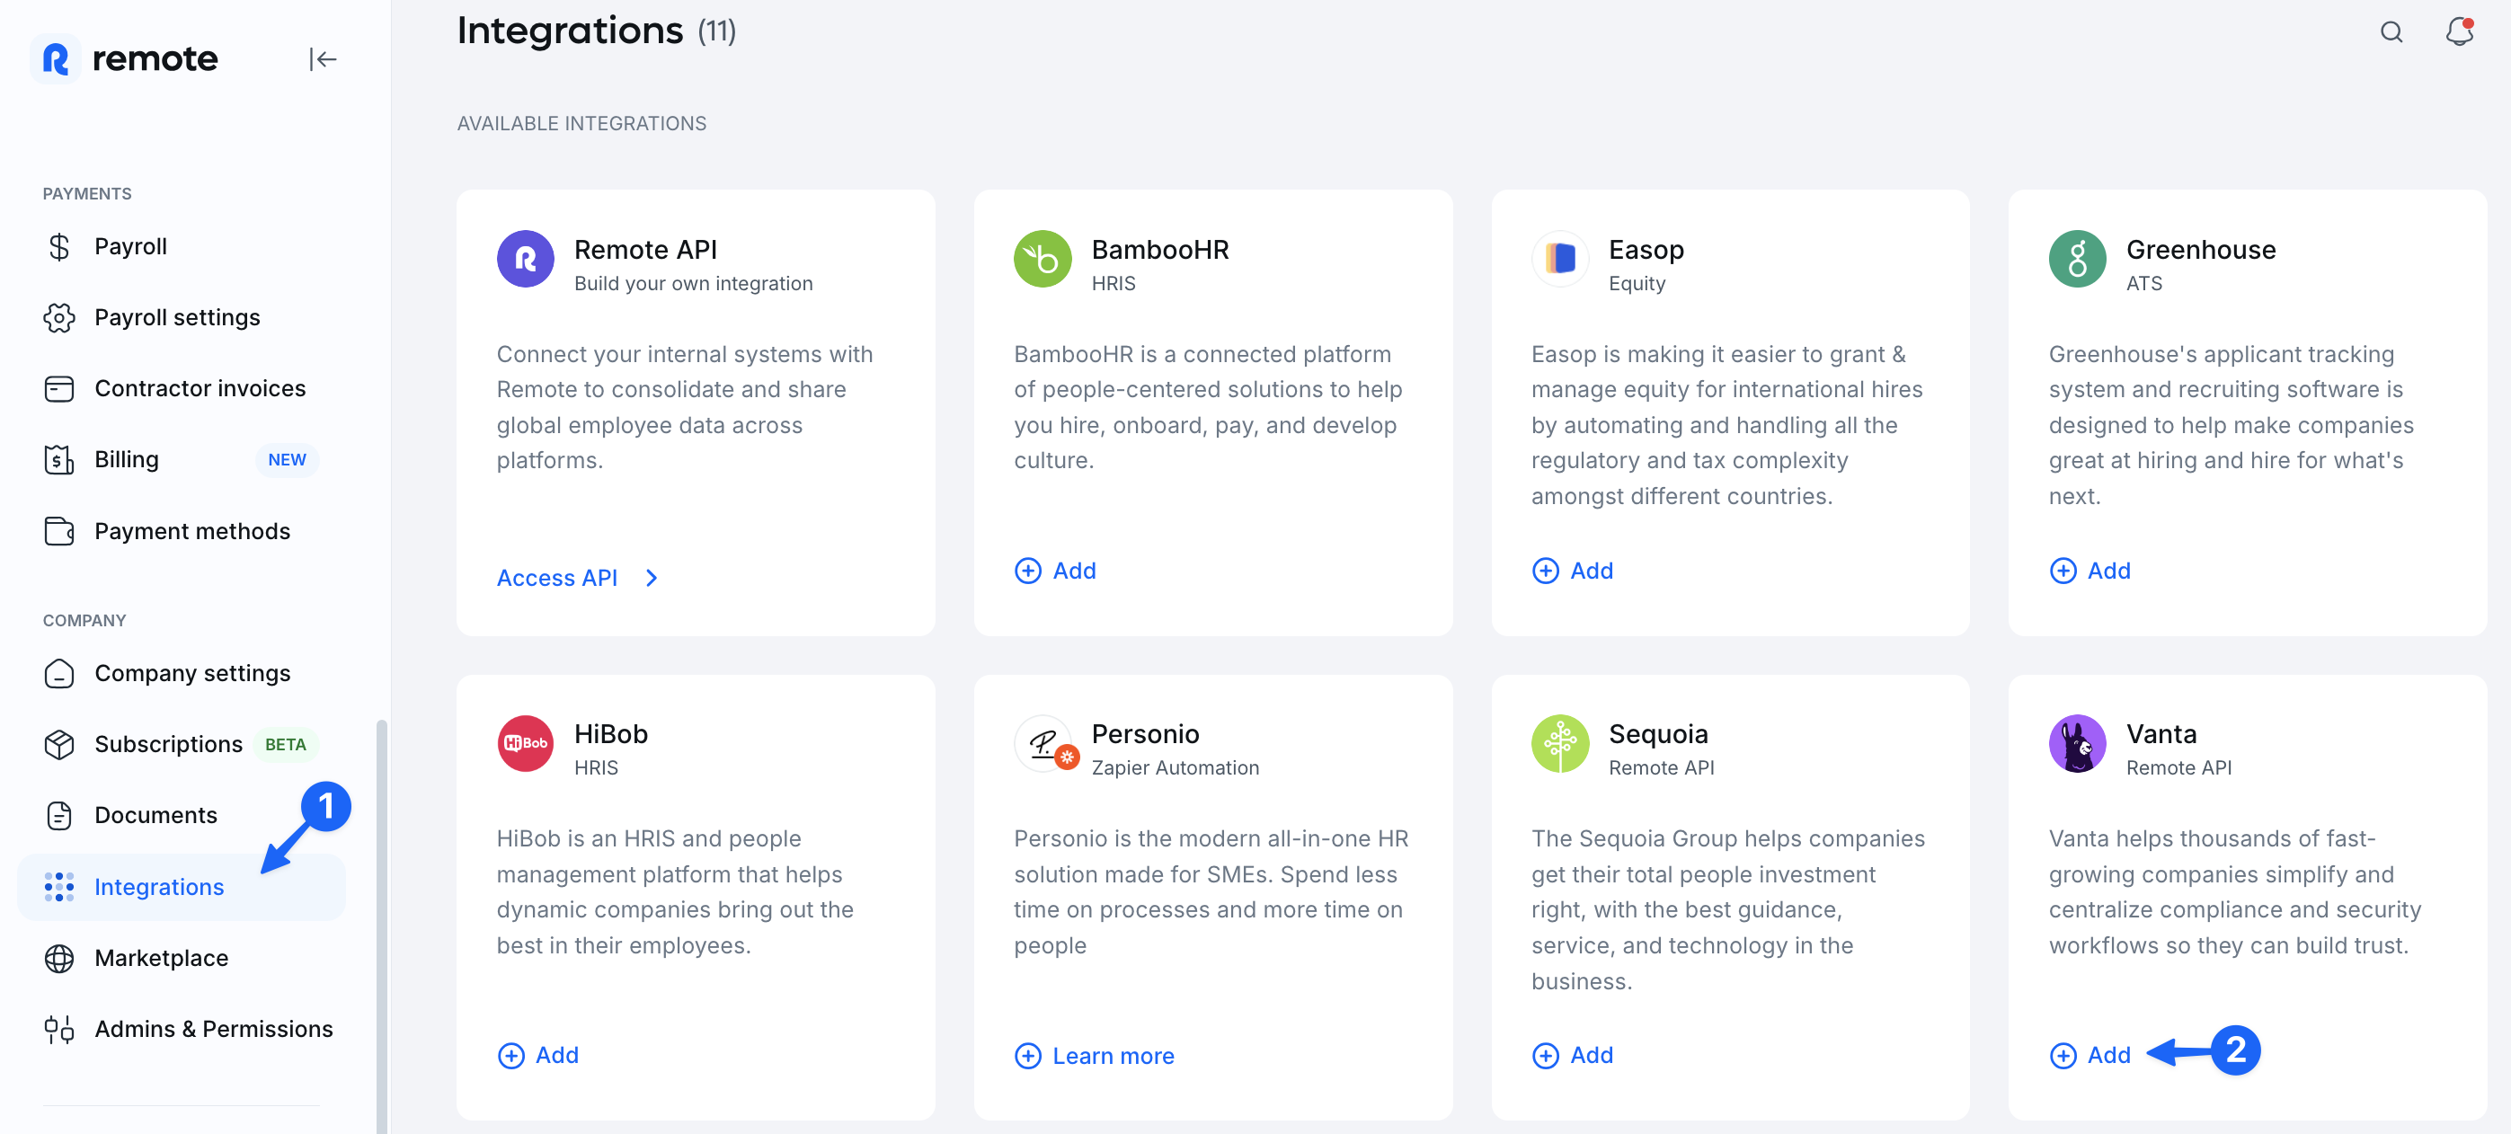This screenshot has height=1134, width=2511.
Task: Open Admins & Permissions
Action: coord(182,1029)
